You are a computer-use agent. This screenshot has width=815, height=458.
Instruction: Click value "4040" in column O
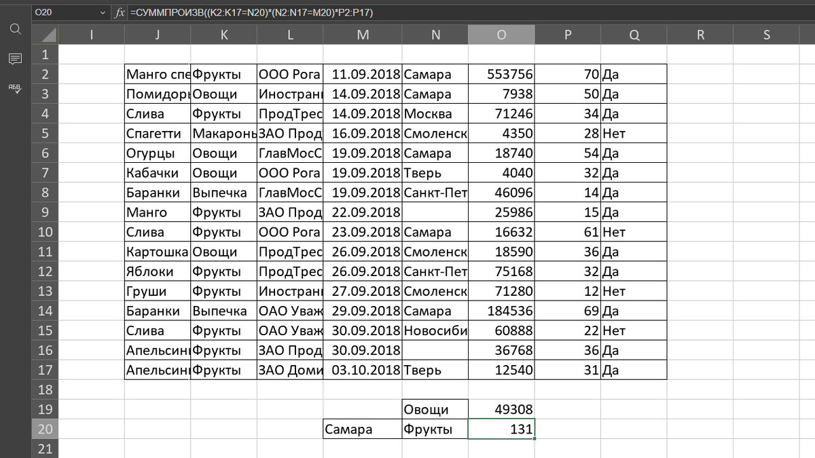[x=501, y=173]
